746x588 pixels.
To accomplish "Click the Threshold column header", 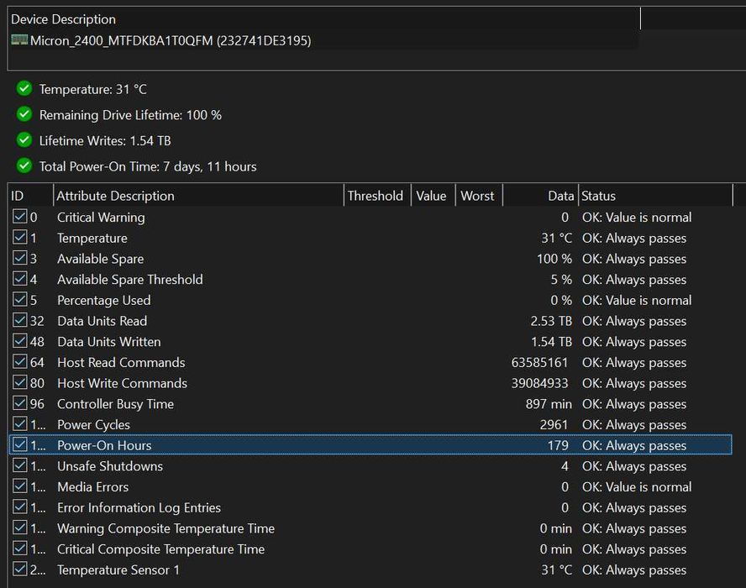I will pyautogui.click(x=376, y=196).
